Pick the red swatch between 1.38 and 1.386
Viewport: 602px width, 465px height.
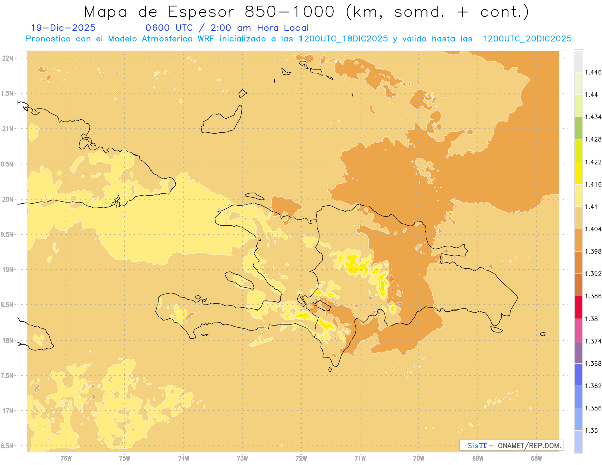tap(578, 307)
